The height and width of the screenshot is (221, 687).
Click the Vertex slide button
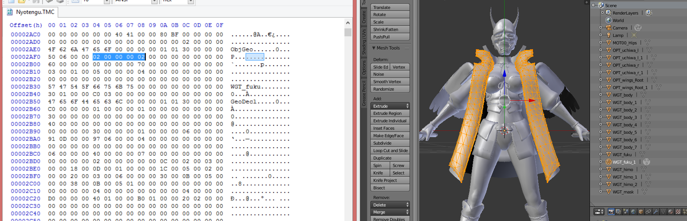pos(400,67)
